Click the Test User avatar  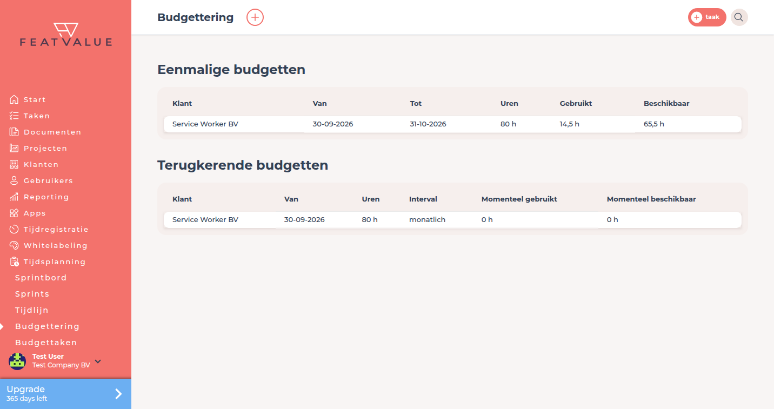click(x=17, y=361)
